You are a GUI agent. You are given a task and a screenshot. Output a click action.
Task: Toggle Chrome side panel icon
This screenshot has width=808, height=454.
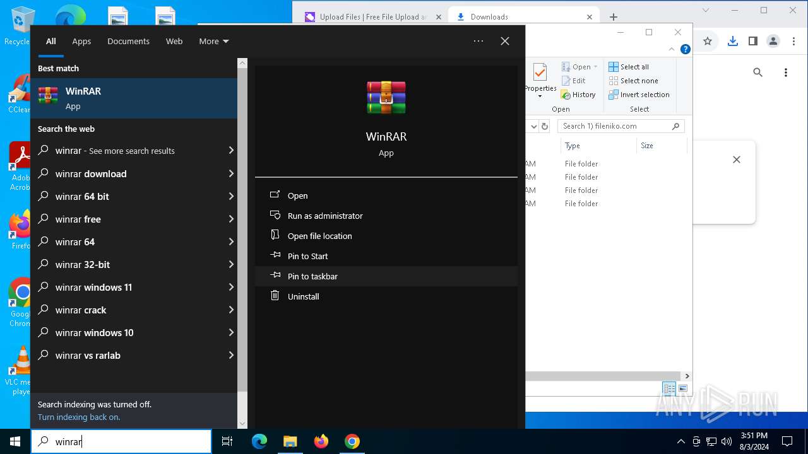[752, 41]
